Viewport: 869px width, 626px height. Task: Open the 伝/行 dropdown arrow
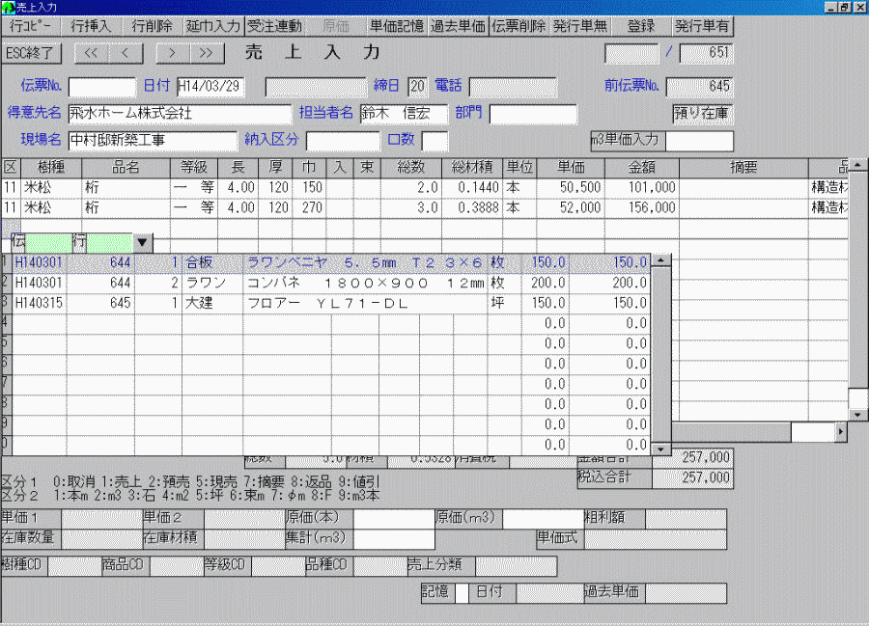pos(142,242)
